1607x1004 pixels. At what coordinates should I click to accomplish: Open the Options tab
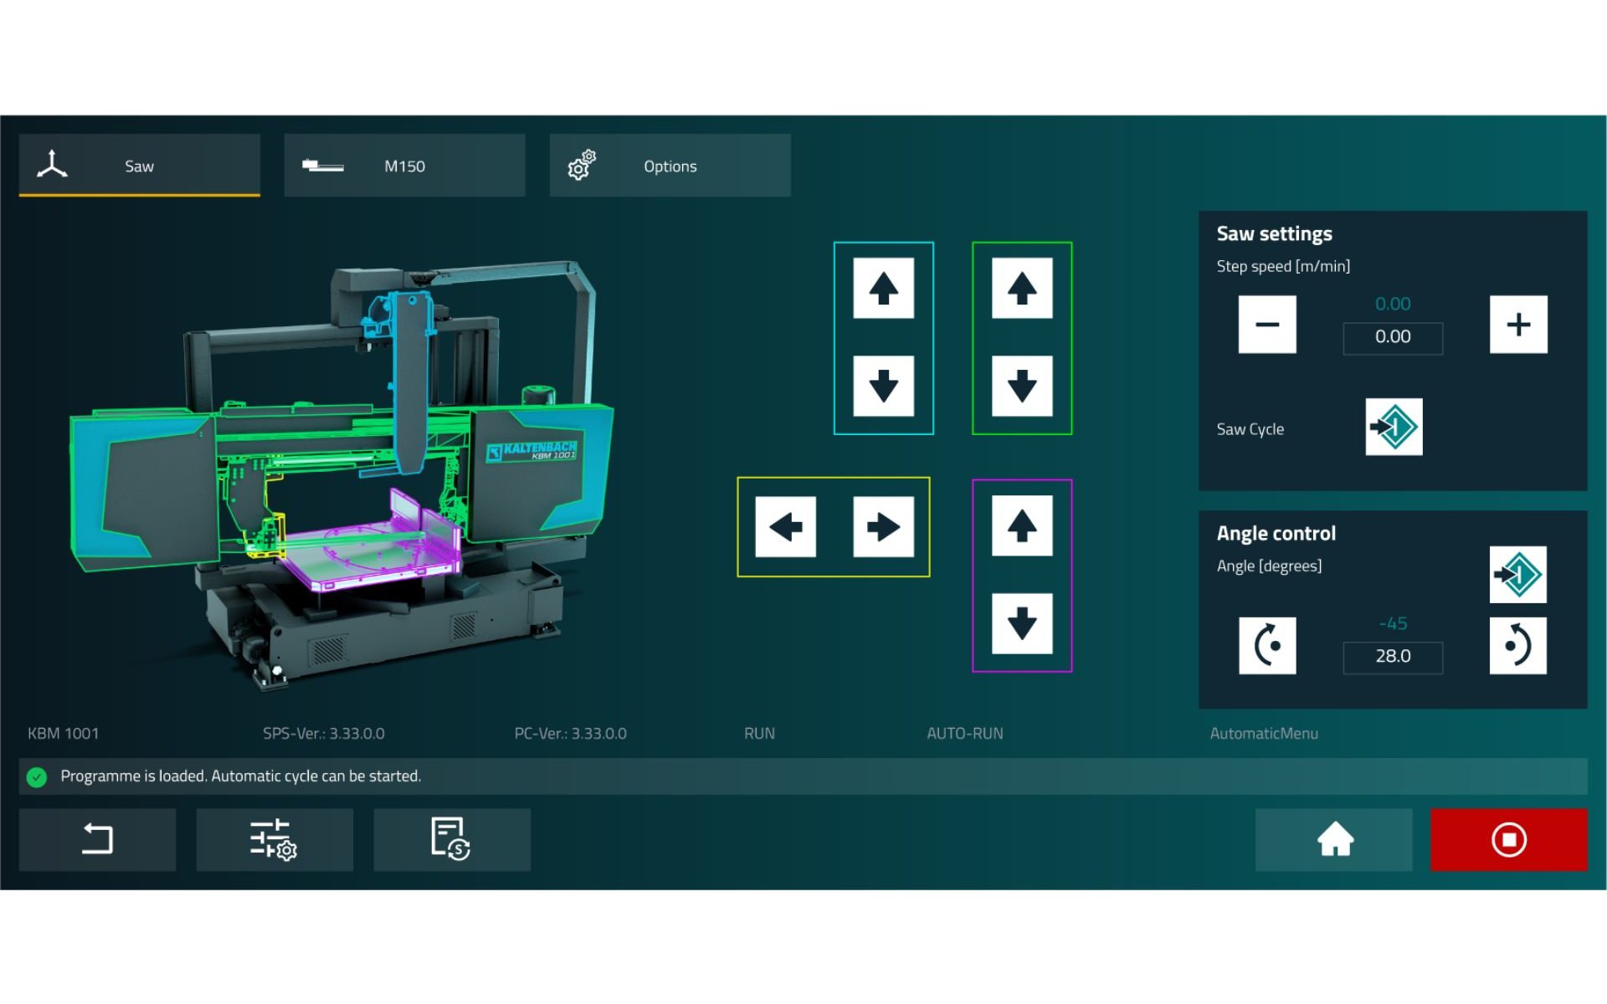point(670,166)
